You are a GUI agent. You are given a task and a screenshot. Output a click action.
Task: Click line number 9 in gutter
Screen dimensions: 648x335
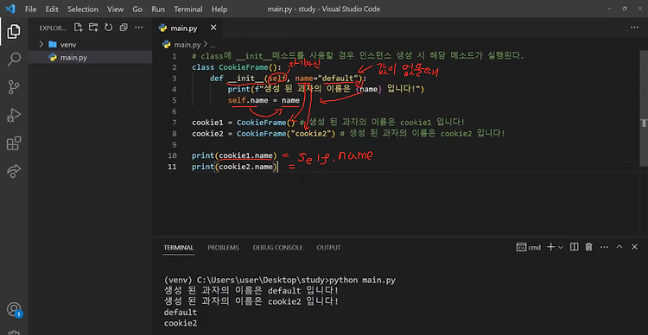[x=174, y=144]
